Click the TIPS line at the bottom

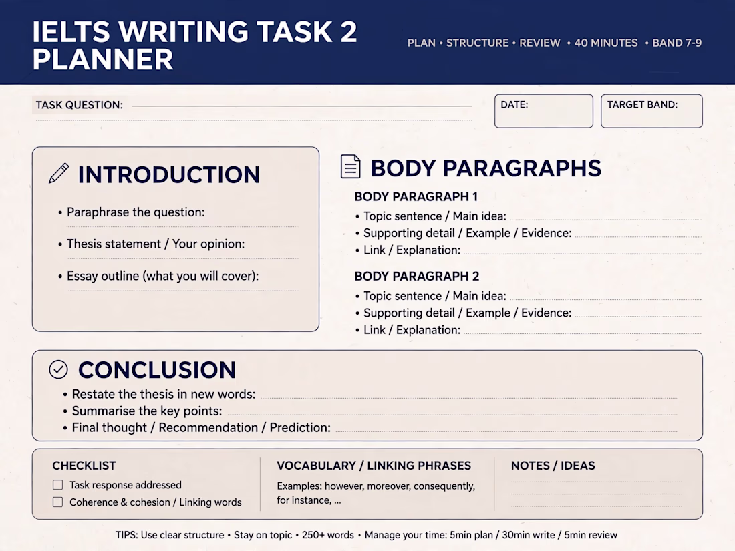367,534
